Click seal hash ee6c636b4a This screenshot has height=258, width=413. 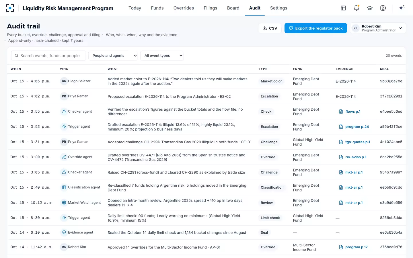pos(391,232)
